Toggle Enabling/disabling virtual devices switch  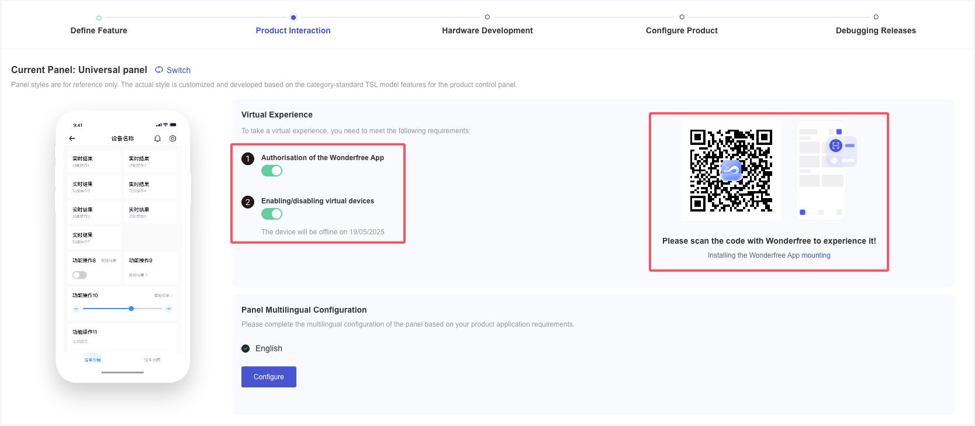272,214
